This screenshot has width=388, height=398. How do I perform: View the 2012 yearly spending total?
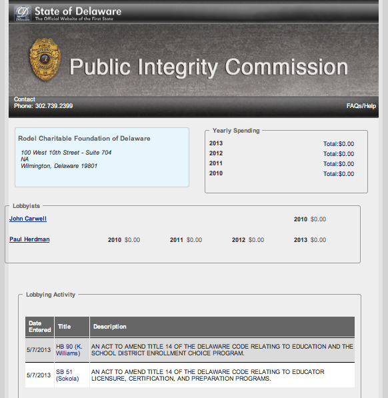[339, 154]
